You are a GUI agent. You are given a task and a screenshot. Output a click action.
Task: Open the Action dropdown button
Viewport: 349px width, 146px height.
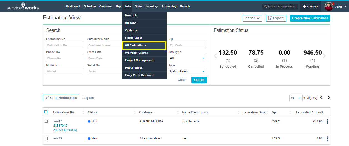252,18
